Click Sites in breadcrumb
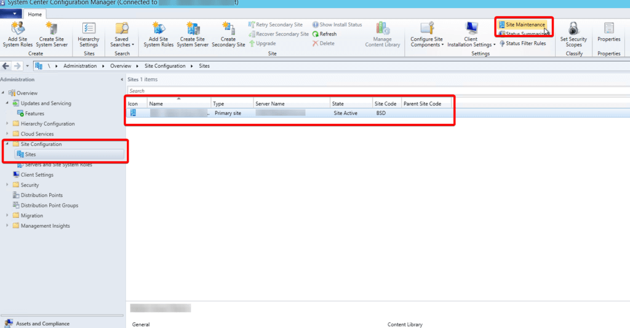This screenshot has height=328, width=630. click(x=204, y=66)
